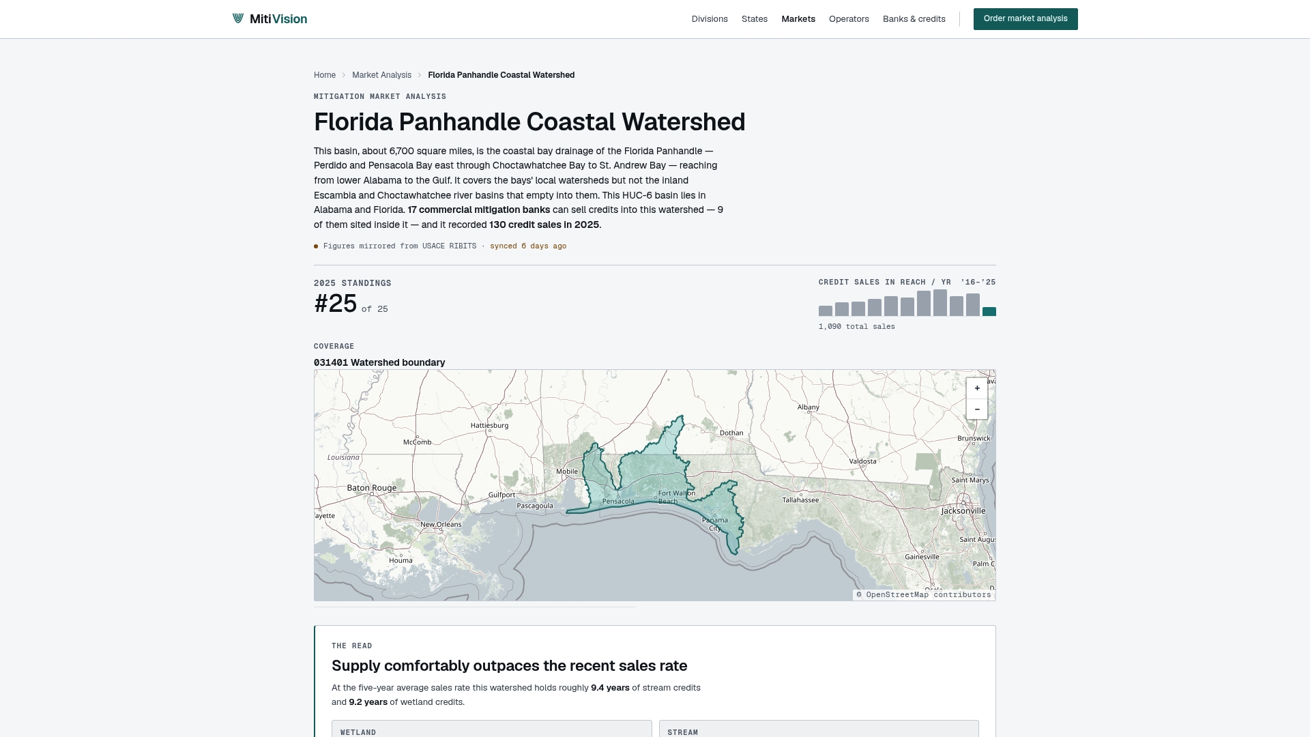Zoom out the map with minus button

(x=977, y=409)
